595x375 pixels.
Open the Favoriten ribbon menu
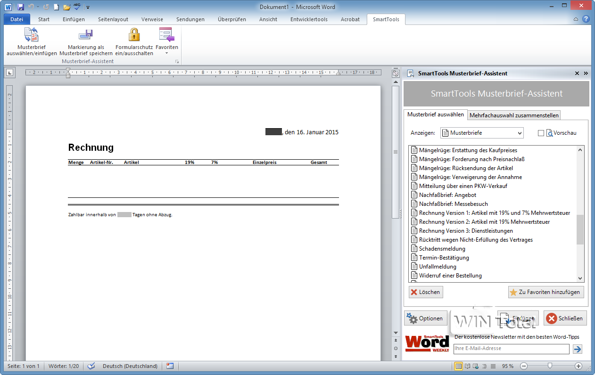167,41
